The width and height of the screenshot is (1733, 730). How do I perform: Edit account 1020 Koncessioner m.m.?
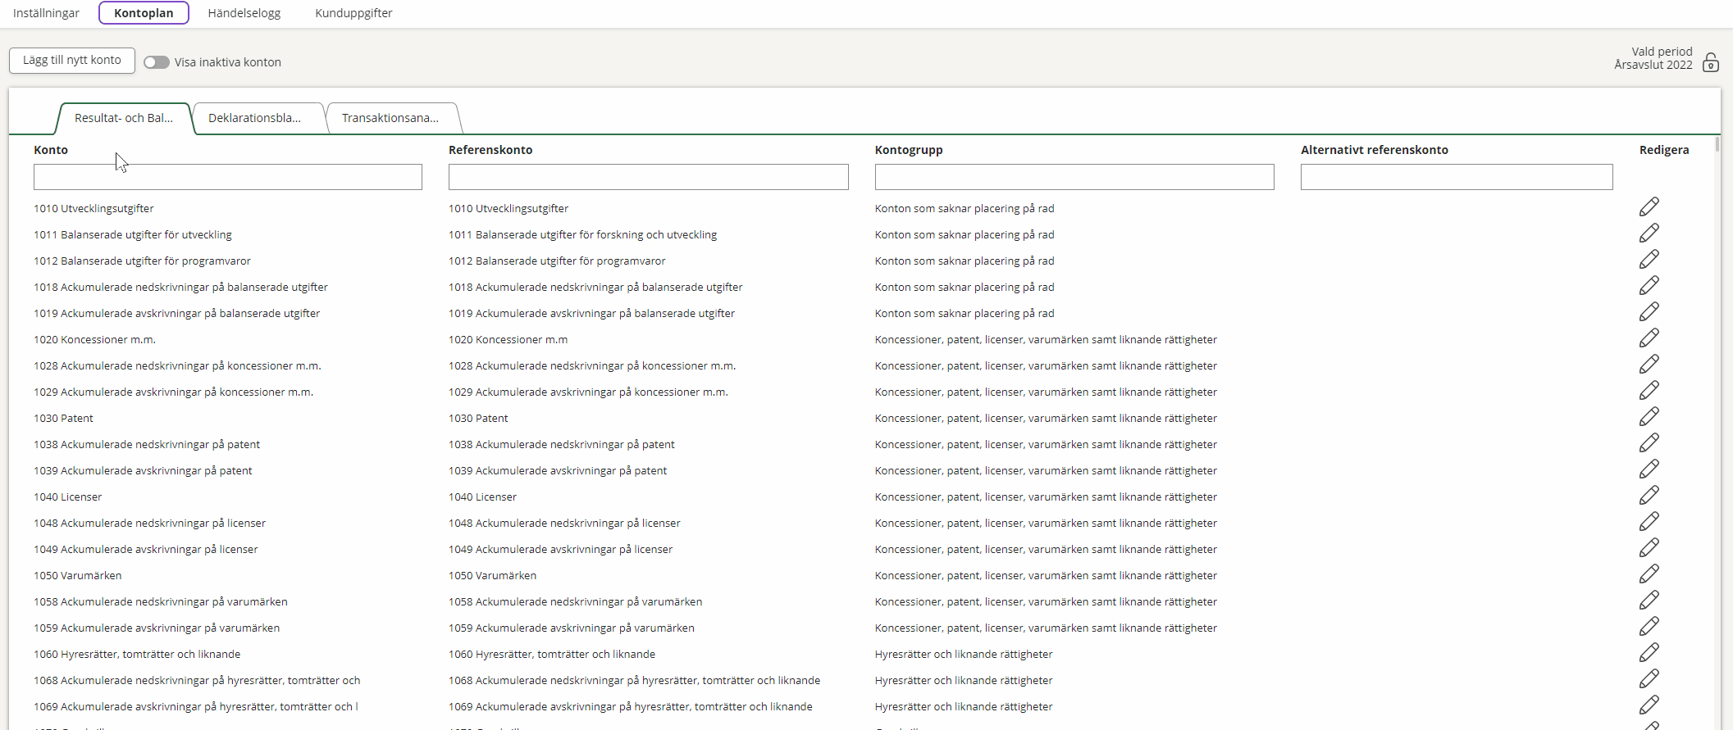click(x=1649, y=338)
